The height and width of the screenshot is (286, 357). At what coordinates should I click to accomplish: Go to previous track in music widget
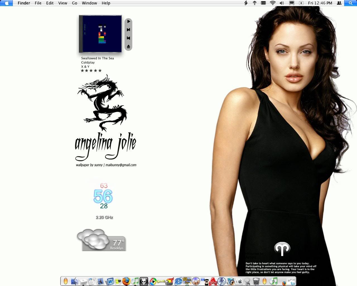tap(128, 38)
